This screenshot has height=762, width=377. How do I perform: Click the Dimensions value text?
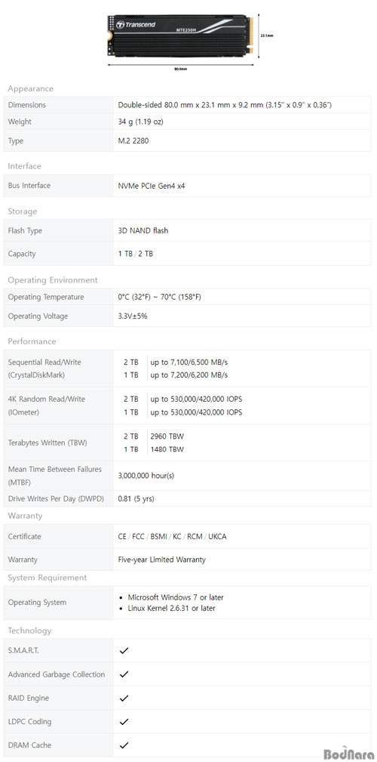[x=225, y=105]
